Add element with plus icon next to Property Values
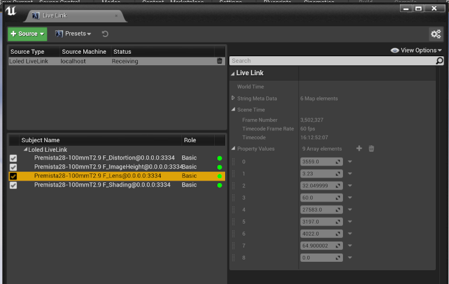The height and width of the screenshot is (284, 449). coord(359,149)
